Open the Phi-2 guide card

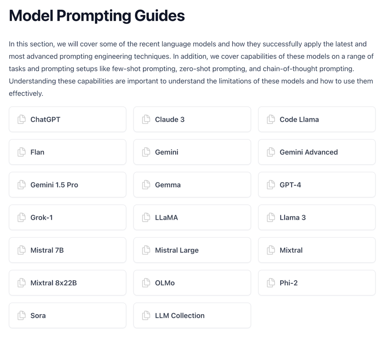[317, 283]
